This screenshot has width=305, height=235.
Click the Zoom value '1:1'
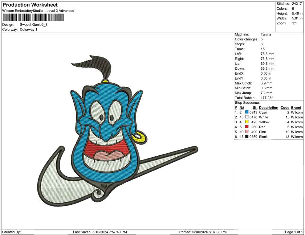pyautogui.click(x=295, y=23)
